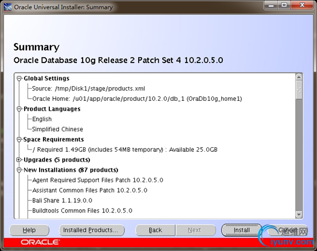The height and width of the screenshot is (251, 317).
Task: Select Assistant Common Files Patch 10.2.0.5.0
Action: [90, 190]
